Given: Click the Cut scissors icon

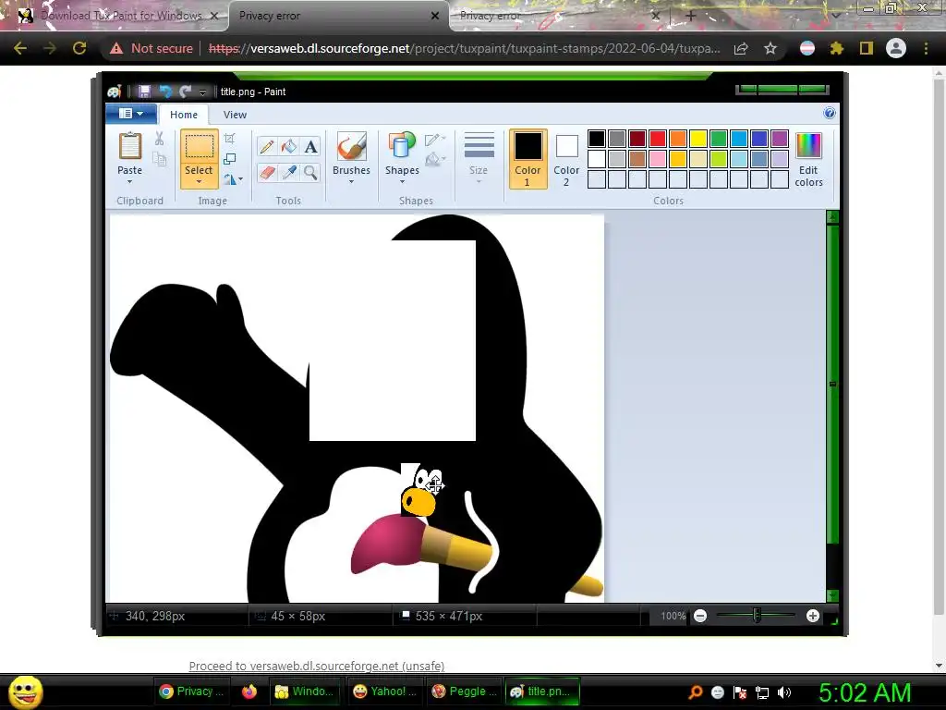Looking at the screenshot, I should tap(159, 139).
